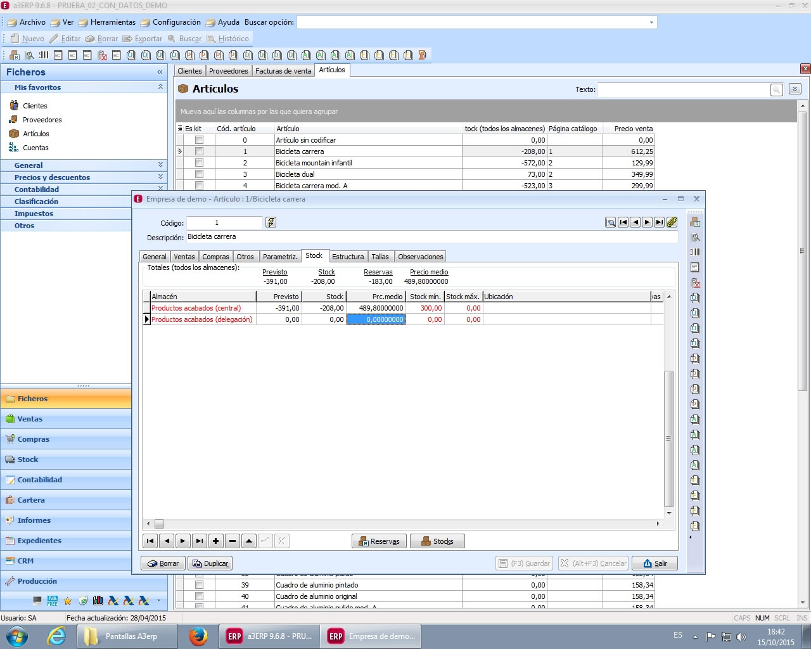Click the Internet Explorer taskbar icon
The height and width of the screenshot is (649, 811).
click(57, 636)
